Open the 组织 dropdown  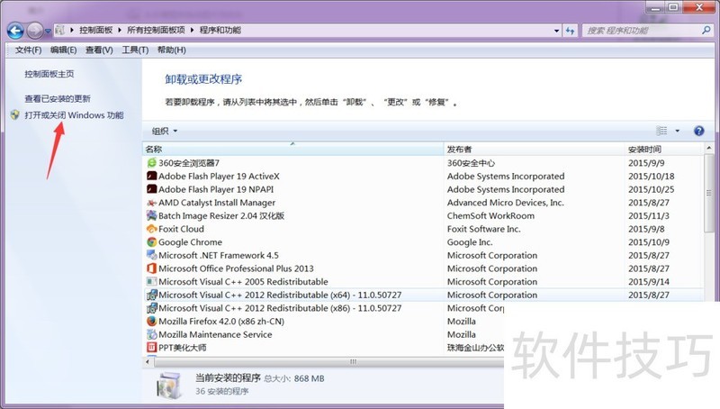pyautogui.click(x=165, y=132)
